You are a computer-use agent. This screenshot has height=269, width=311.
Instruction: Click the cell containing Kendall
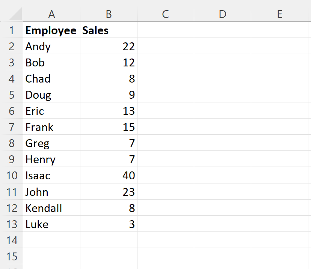pyautogui.click(x=51, y=207)
